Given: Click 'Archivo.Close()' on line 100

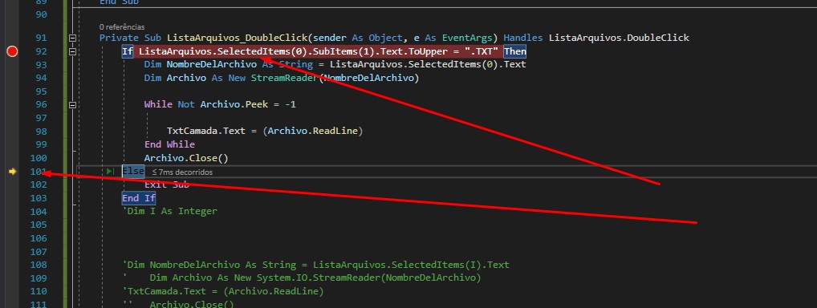Looking at the screenshot, I should [186, 157].
